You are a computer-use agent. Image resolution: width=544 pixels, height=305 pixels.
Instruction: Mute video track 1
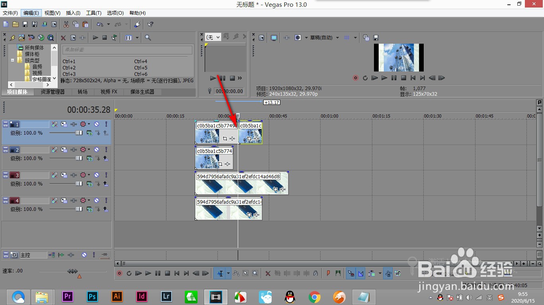tap(96, 124)
